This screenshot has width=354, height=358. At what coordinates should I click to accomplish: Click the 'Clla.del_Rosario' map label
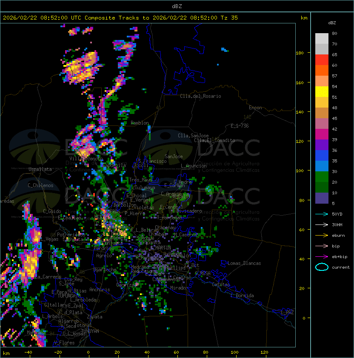(x=200, y=96)
